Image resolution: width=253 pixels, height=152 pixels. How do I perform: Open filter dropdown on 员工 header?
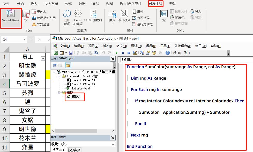[x=43, y=58]
